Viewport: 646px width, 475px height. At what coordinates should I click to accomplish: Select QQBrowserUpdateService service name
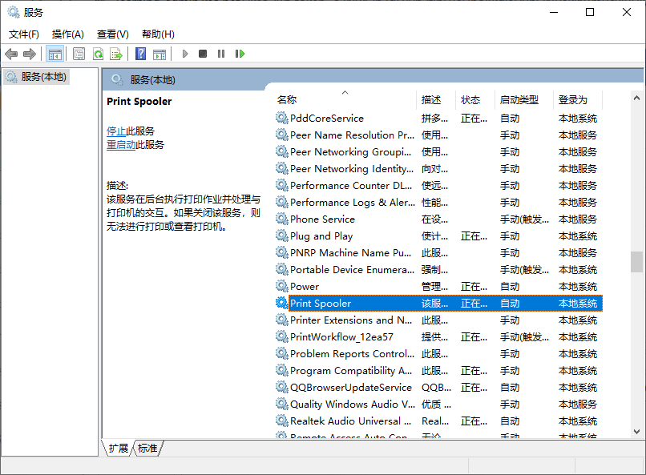pyautogui.click(x=351, y=388)
